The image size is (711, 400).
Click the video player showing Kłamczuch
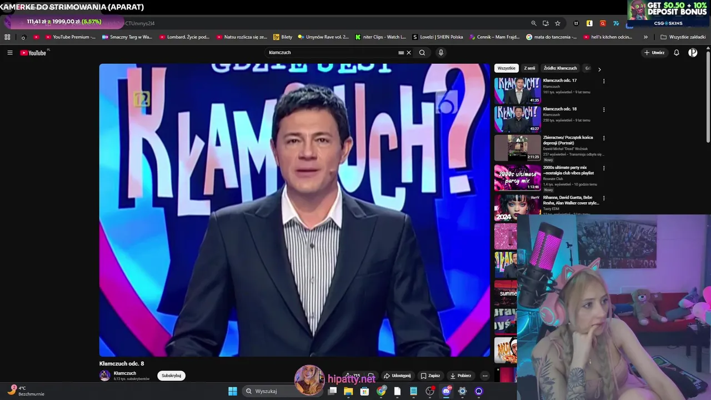[x=294, y=210]
